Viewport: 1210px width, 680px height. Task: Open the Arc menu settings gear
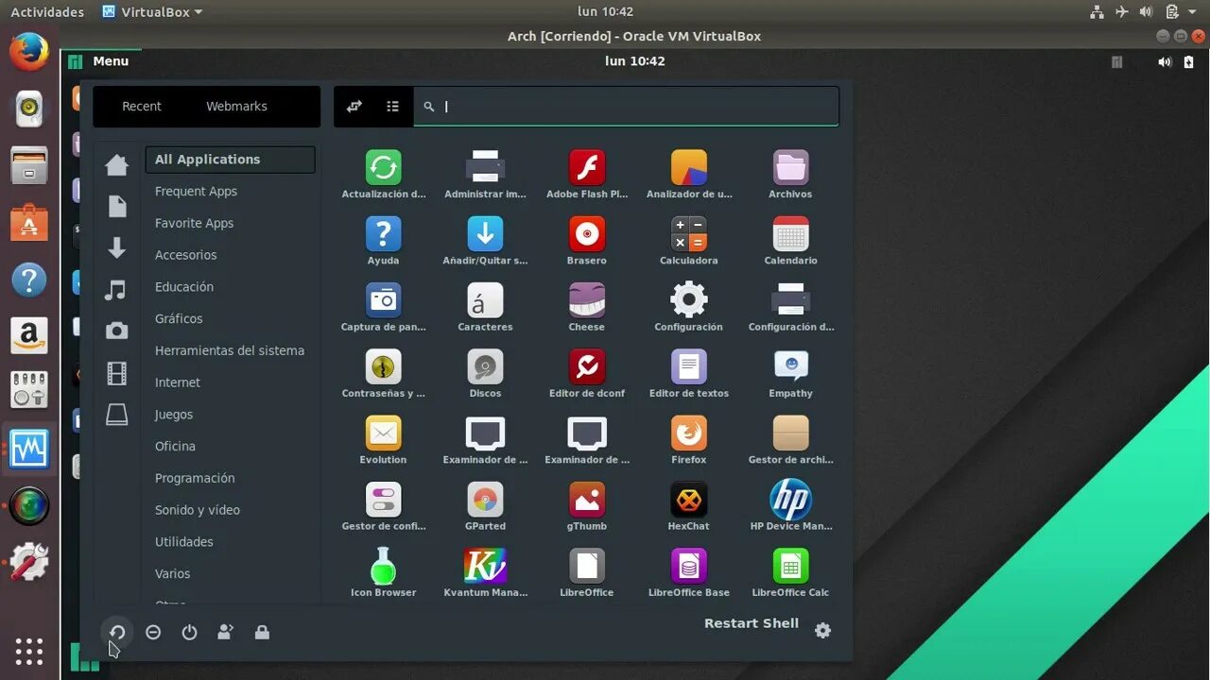[822, 630]
